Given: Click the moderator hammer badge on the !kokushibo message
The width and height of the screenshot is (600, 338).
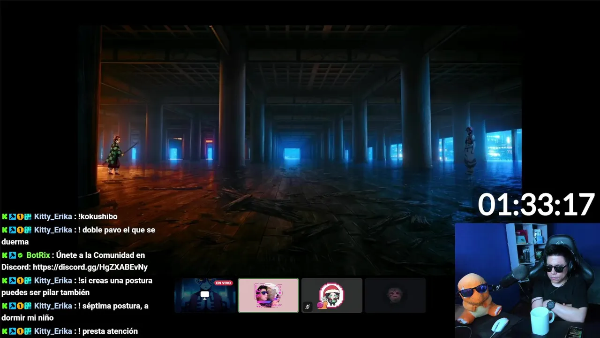Looking at the screenshot, I should [x=12, y=217].
